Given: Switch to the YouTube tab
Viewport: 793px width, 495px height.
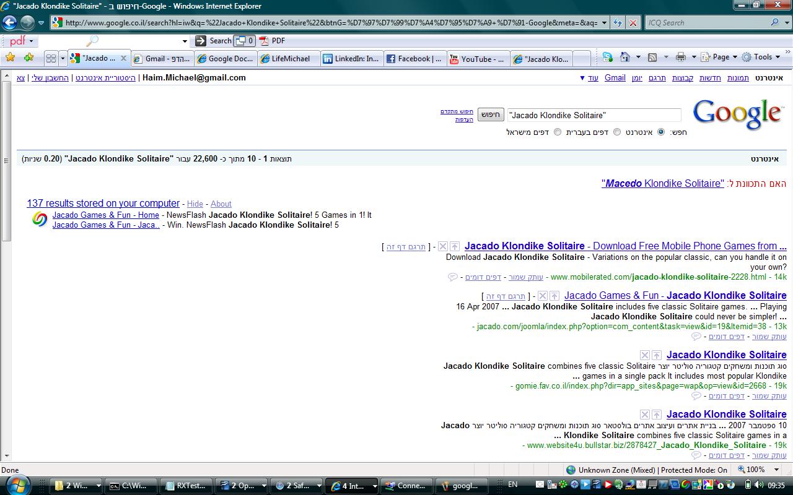Looking at the screenshot, I should coord(478,59).
